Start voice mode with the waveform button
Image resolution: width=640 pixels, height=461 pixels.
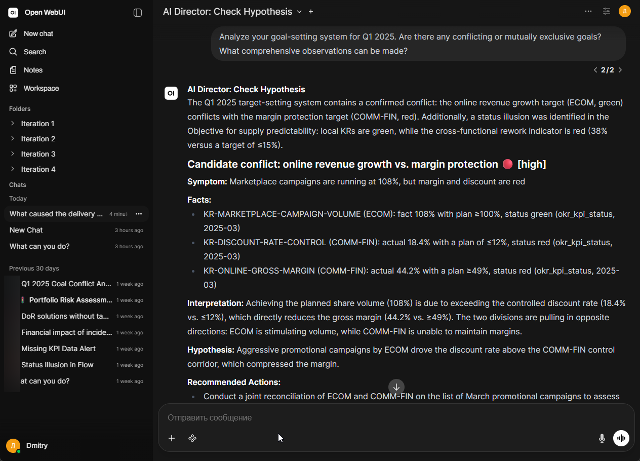point(621,438)
